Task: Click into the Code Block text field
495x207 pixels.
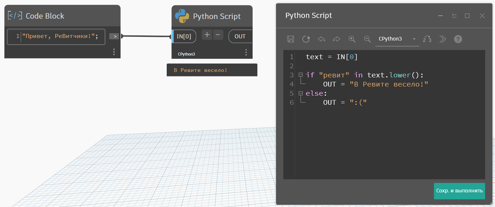Action: coord(56,37)
